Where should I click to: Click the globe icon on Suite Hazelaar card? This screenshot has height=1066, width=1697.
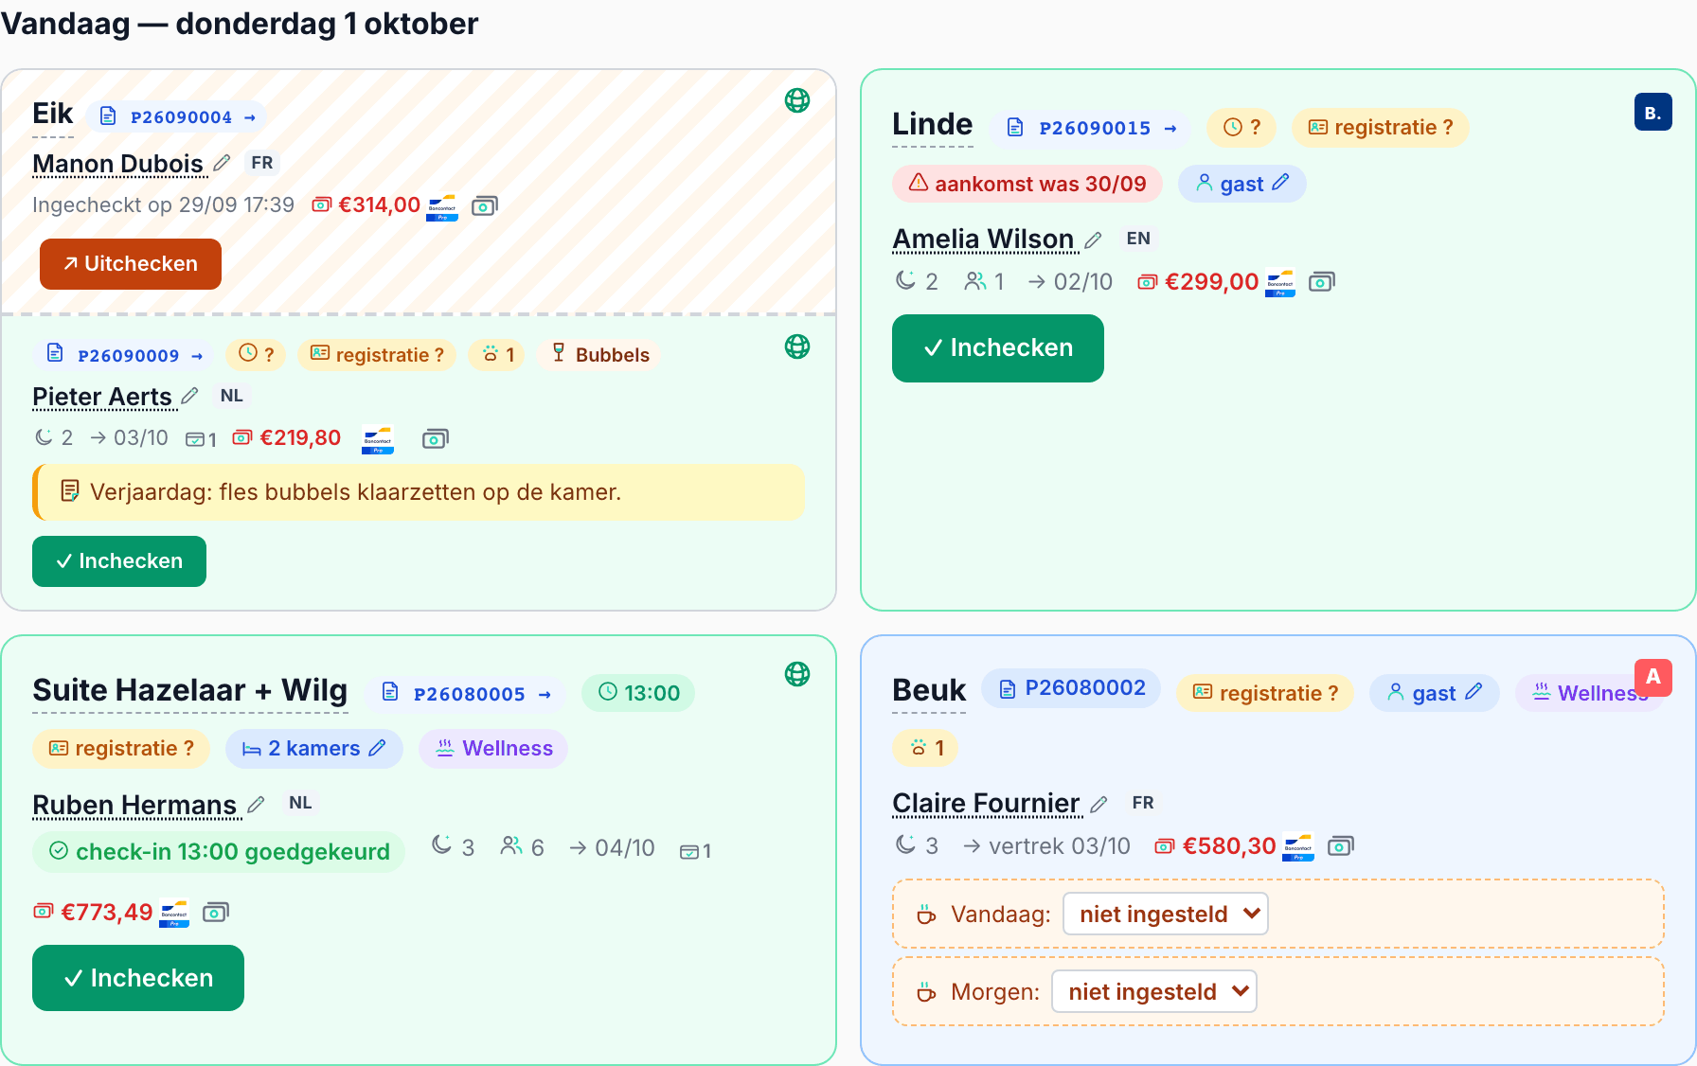click(x=797, y=674)
